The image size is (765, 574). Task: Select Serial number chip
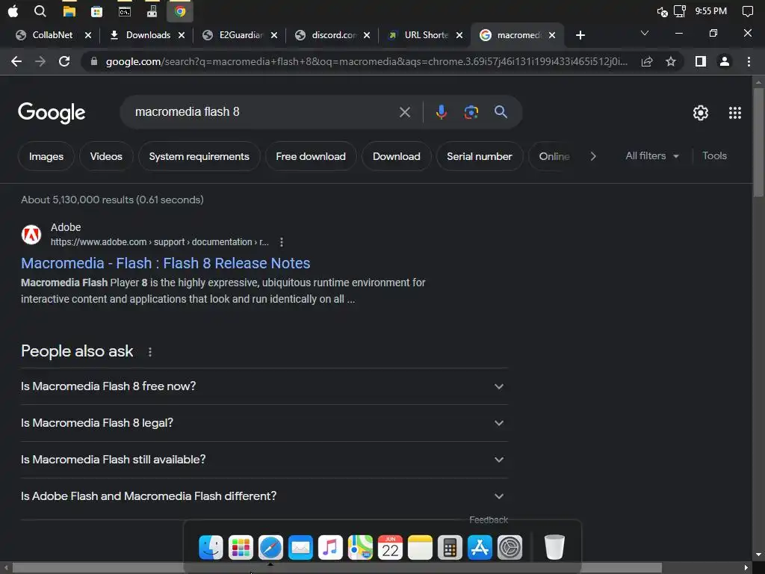[479, 156]
